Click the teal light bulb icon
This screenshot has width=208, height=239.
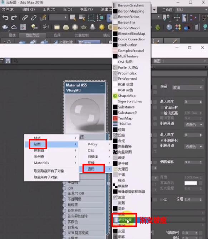pos(205,27)
